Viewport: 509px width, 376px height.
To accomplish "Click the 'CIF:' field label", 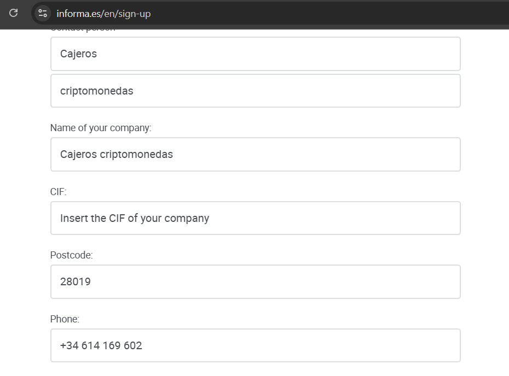I will 58,192.
